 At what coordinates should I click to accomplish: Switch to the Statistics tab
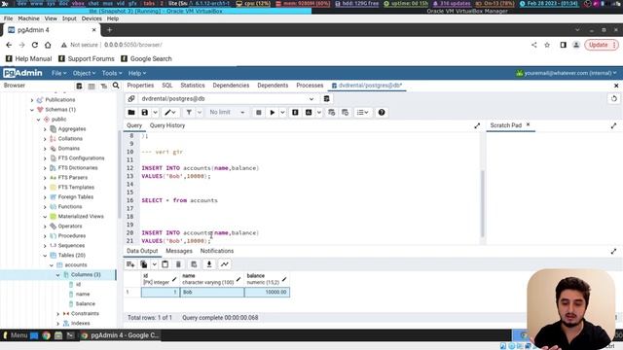pos(193,86)
